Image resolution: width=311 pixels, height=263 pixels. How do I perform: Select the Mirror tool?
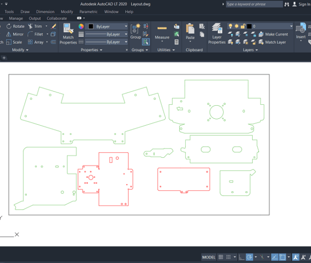[15, 34]
